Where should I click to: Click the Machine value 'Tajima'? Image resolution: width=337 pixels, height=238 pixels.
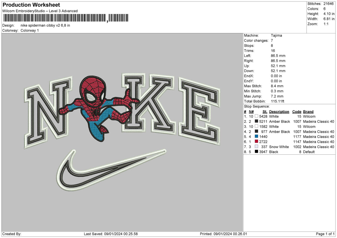(x=276, y=35)
